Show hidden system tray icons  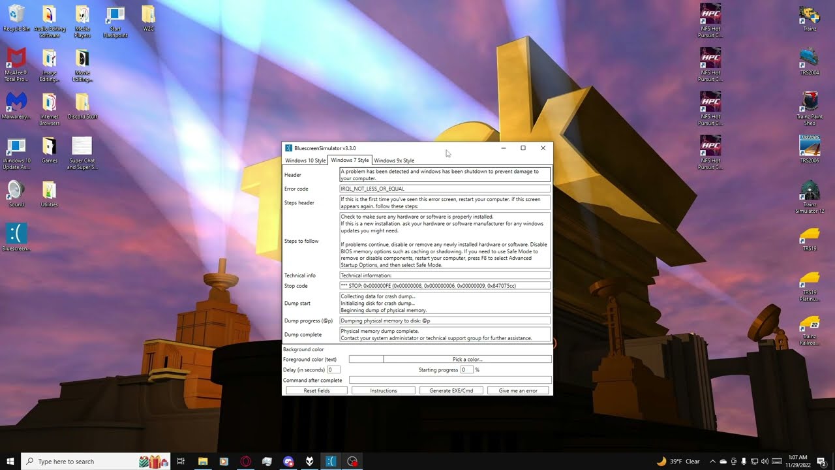(712, 462)
